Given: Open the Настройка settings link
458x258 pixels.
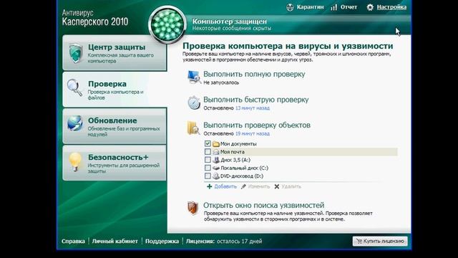Looking at the screenshot, I should [x=391, y=7].
